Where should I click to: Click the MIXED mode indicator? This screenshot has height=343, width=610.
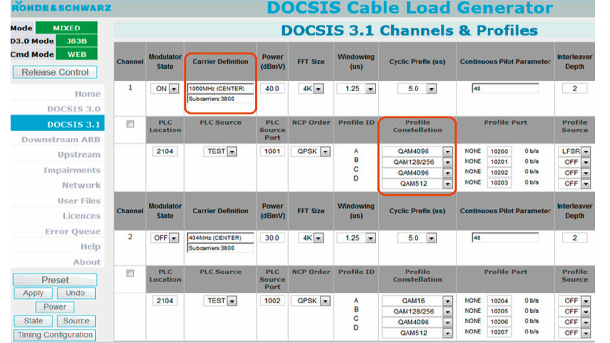pyautogui.click(x=67, y=28)
